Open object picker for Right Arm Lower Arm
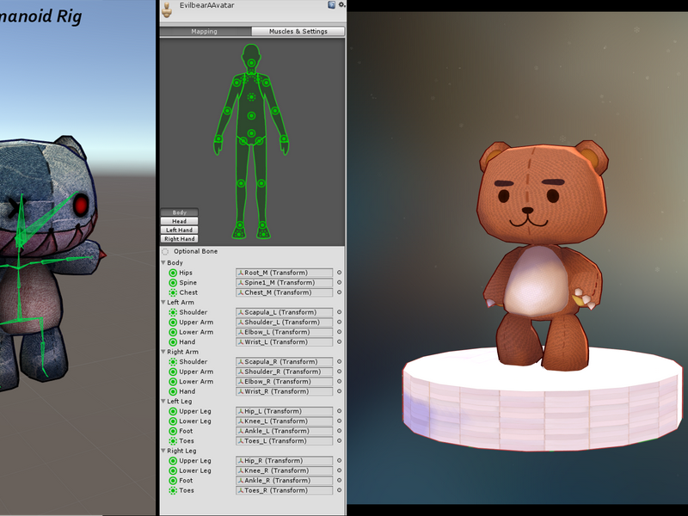Image resolution: width=688 pixels, height=516 pixels. tap(339, 382)
